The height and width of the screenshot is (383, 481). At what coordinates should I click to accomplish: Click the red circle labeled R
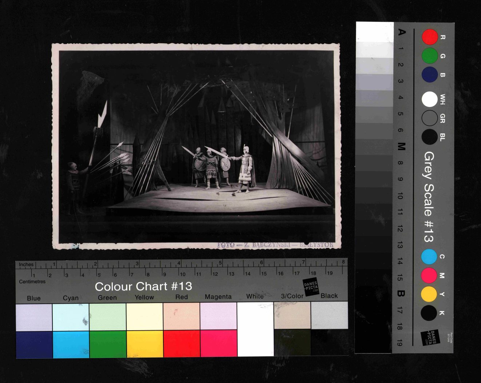pos(430,37)
